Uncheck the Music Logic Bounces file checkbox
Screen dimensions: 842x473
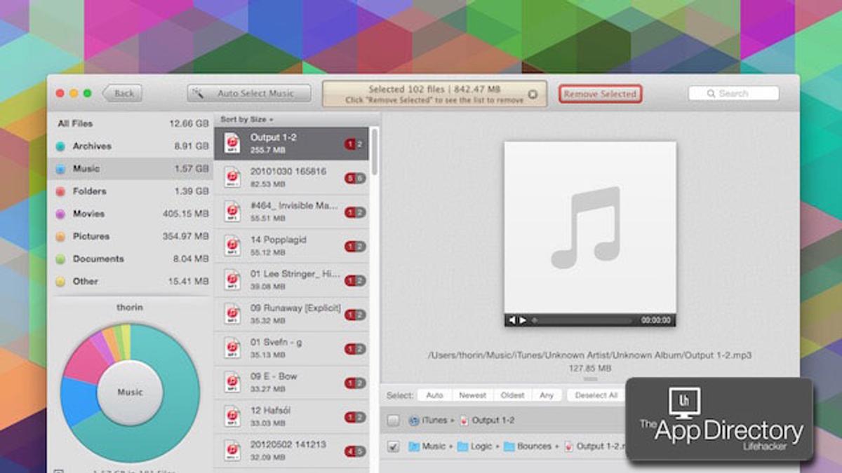394,446
